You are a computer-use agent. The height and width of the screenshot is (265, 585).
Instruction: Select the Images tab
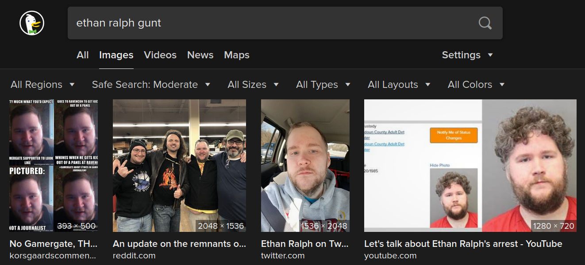point(116,55)
